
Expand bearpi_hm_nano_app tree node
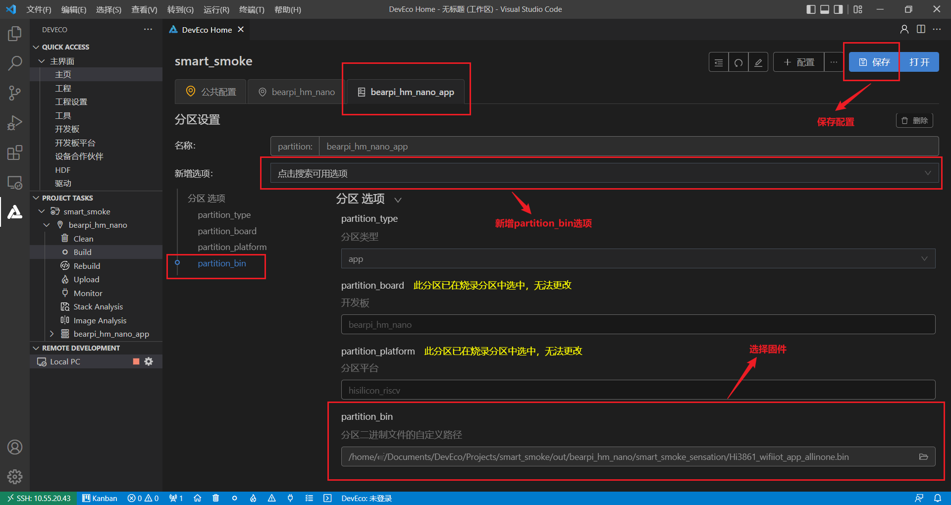(x=52, y=334)
